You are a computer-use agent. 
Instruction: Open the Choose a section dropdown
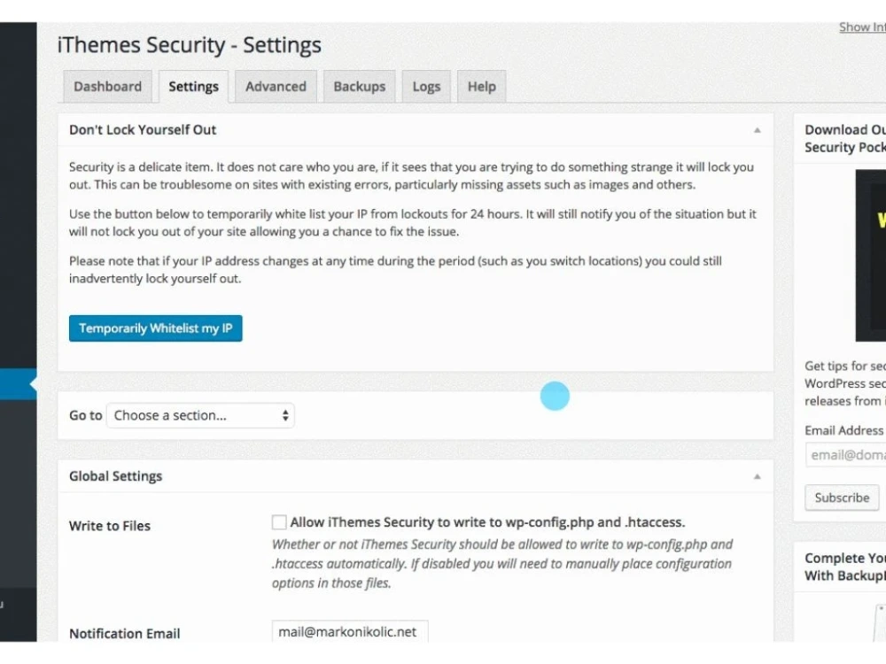click(200, 415)
